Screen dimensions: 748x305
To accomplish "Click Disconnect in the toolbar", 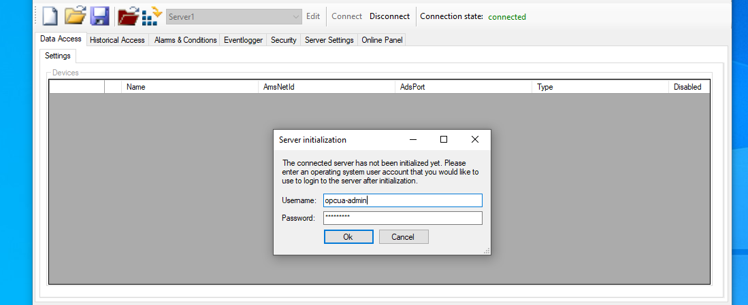I will tap(390, 16).
